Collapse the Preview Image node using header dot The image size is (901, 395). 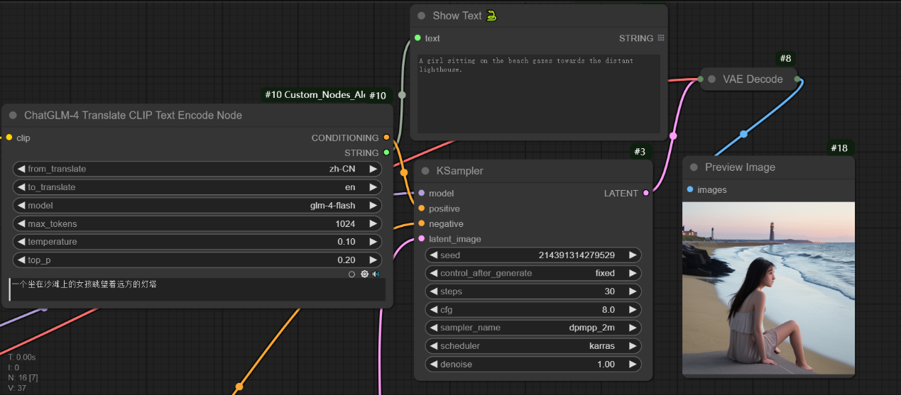click(694, 167)
